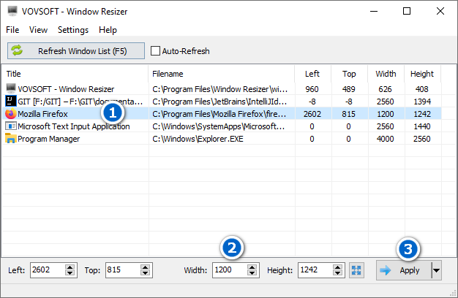Viewport: 458px width, 298px height.
Task: Increase Top value with up spinner
Action: [x=145, y=267]
